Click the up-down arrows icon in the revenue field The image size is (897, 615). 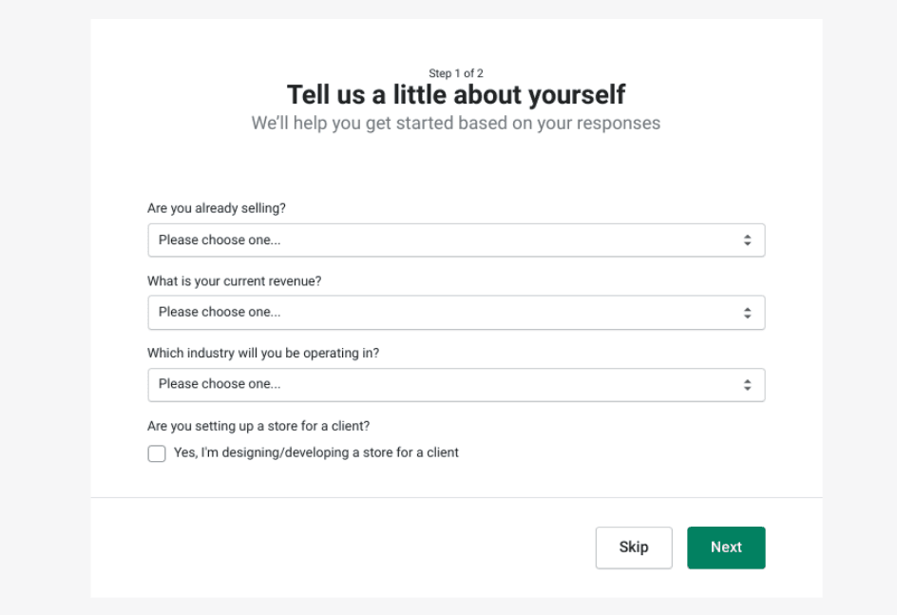[748, 313]
